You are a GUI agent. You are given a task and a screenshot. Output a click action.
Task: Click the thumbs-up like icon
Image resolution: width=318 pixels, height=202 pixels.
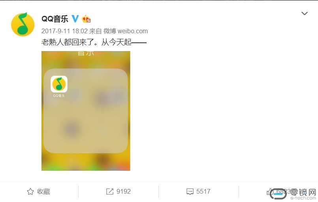click(x=269, y=192)
